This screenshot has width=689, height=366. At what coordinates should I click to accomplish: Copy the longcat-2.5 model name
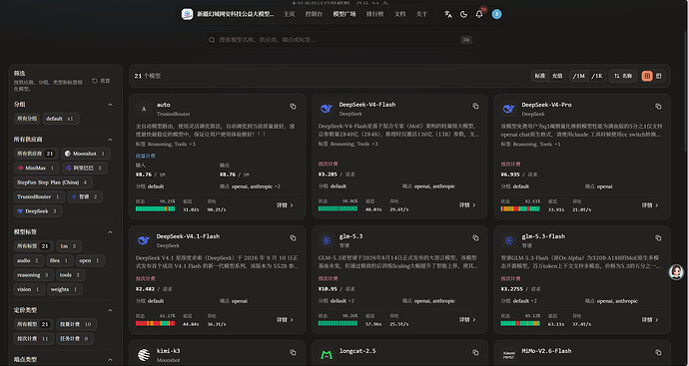point(475,352)
